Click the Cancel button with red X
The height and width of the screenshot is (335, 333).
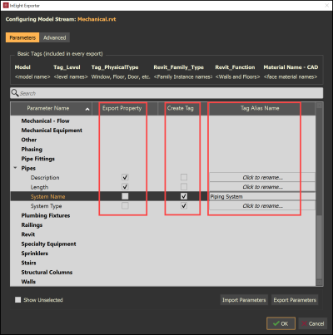[x=313, y=323]
